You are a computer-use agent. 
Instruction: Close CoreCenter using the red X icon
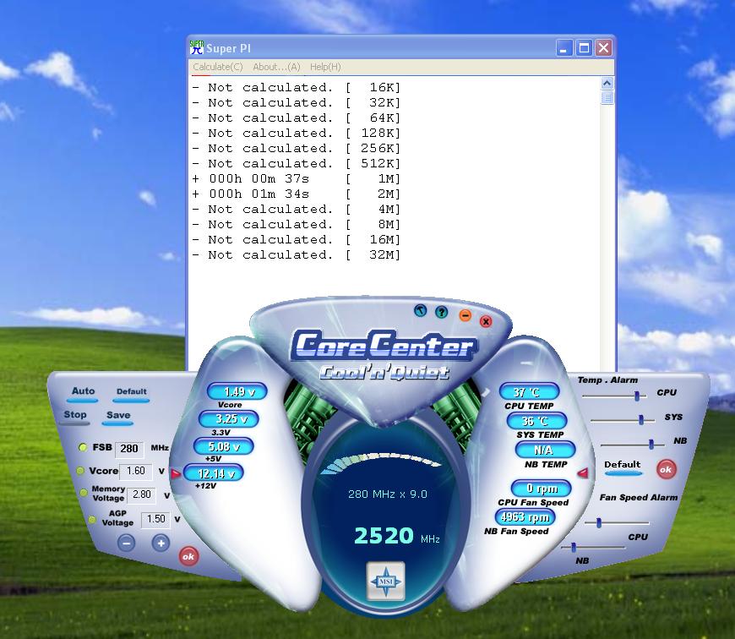pyautogui.click(x=486, y=321)
